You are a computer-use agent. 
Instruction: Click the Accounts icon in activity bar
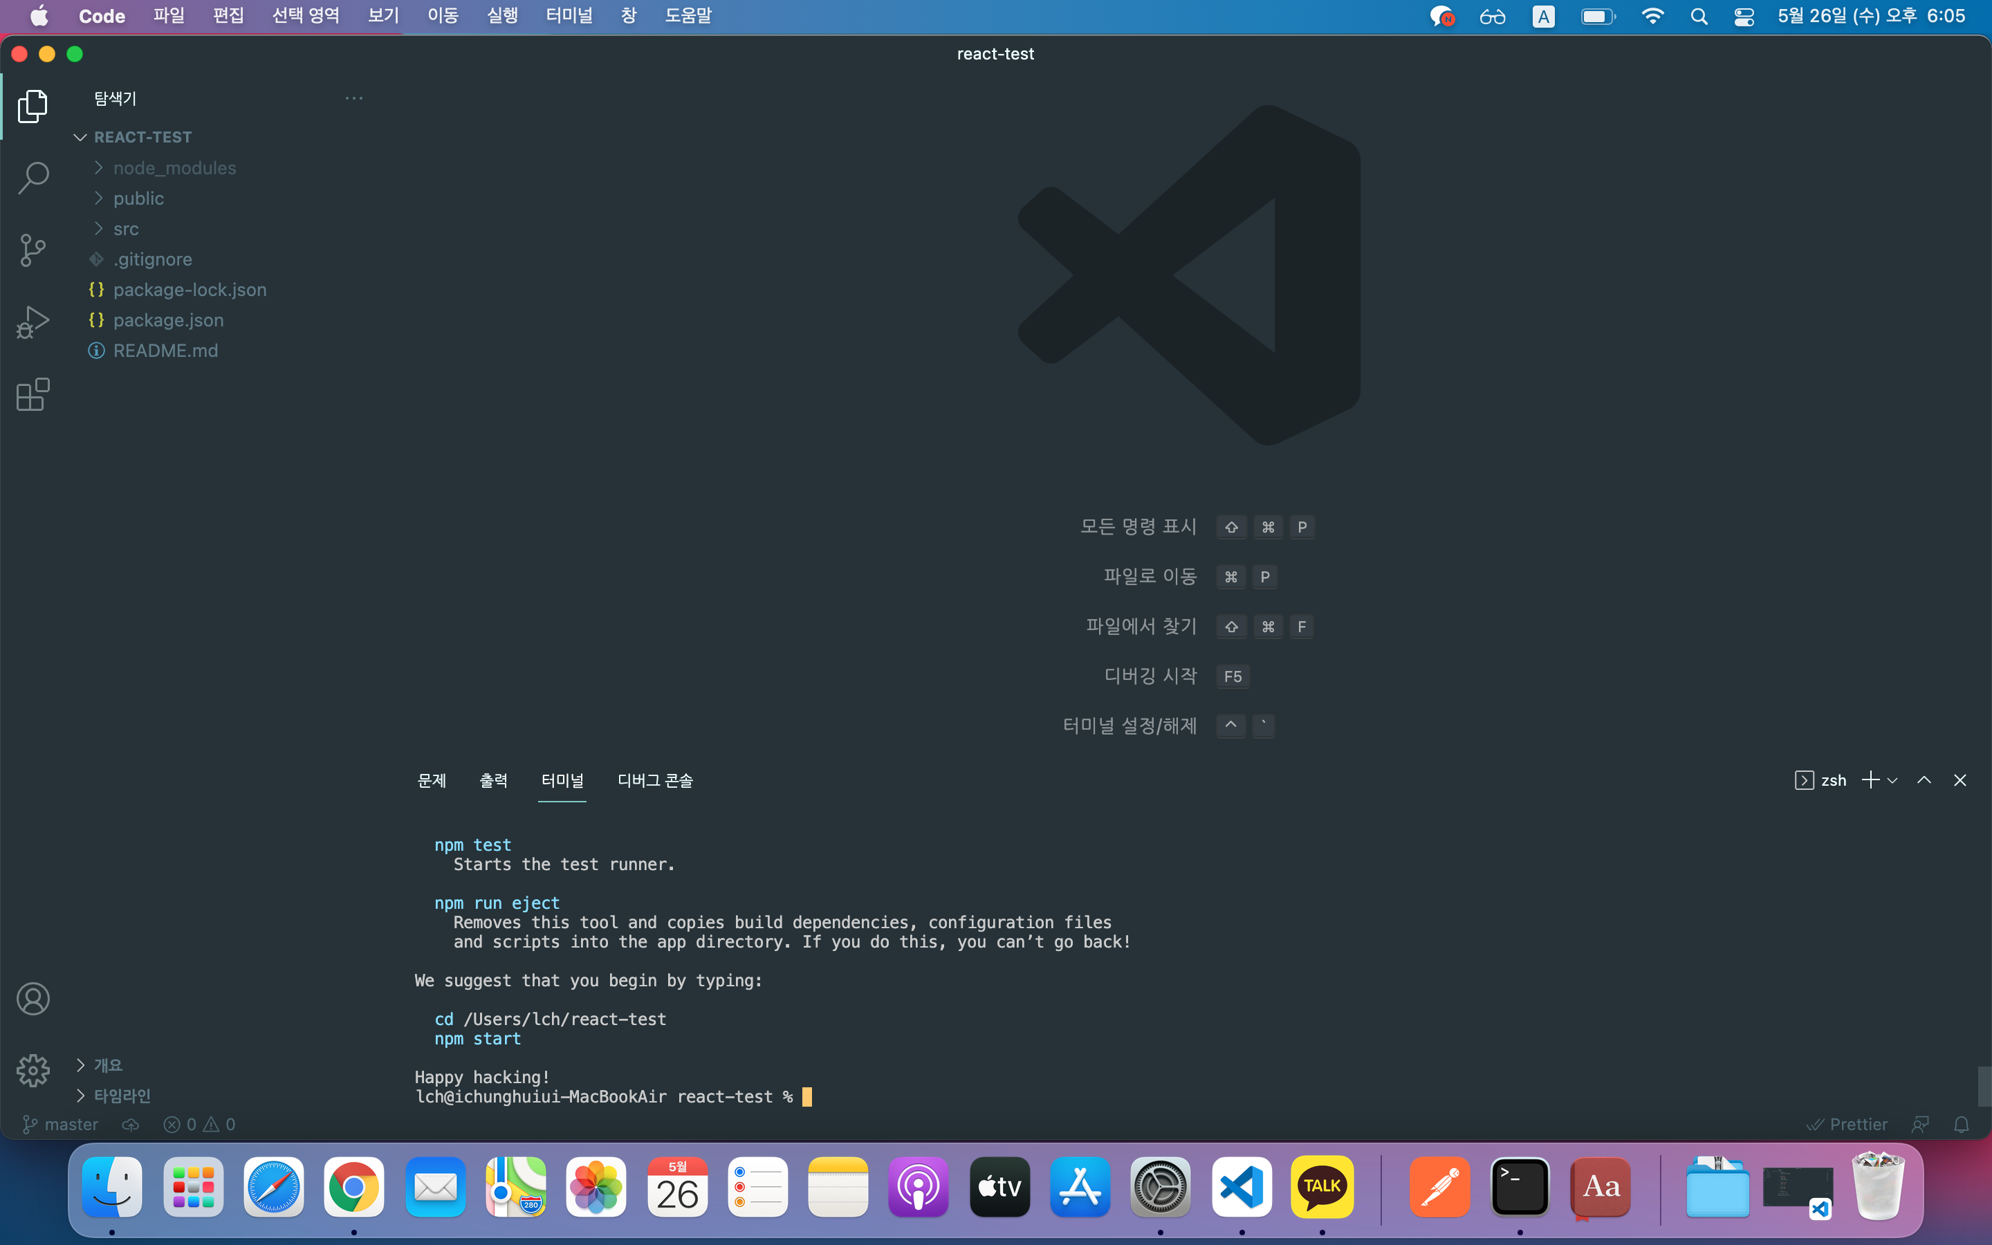[33, 999]
